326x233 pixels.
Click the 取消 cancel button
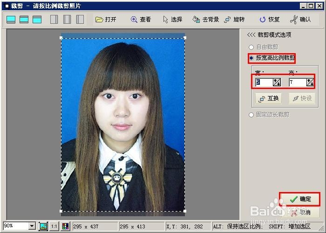click(300, 212)
